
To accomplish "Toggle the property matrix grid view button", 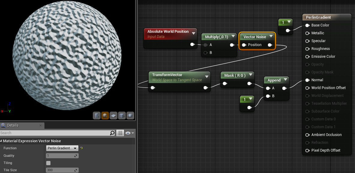I will pyautogui.click(x=120, y=133).
